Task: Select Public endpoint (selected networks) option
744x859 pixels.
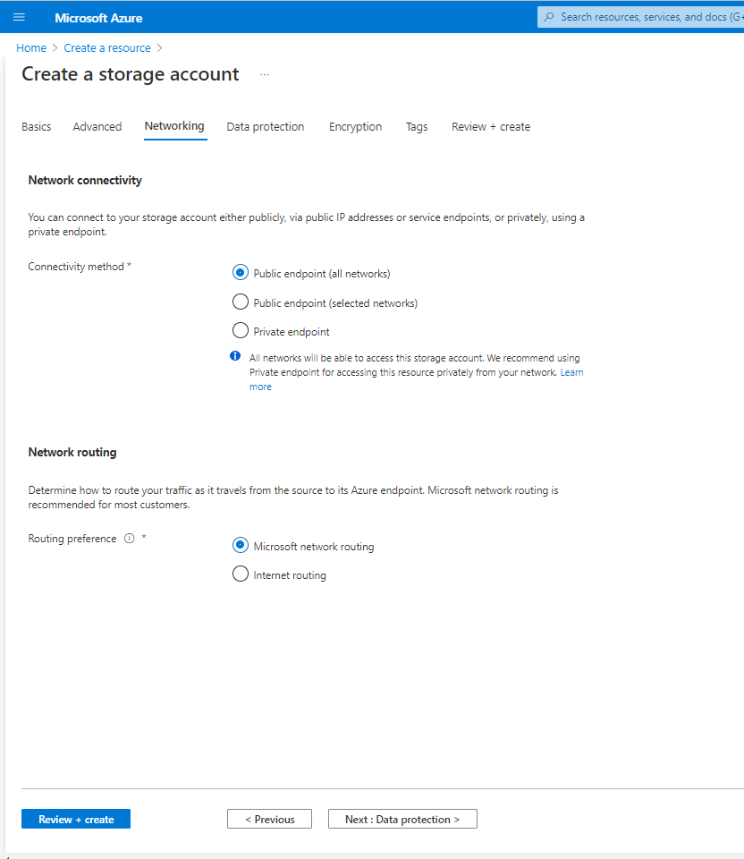Action: tap(240, 302)
